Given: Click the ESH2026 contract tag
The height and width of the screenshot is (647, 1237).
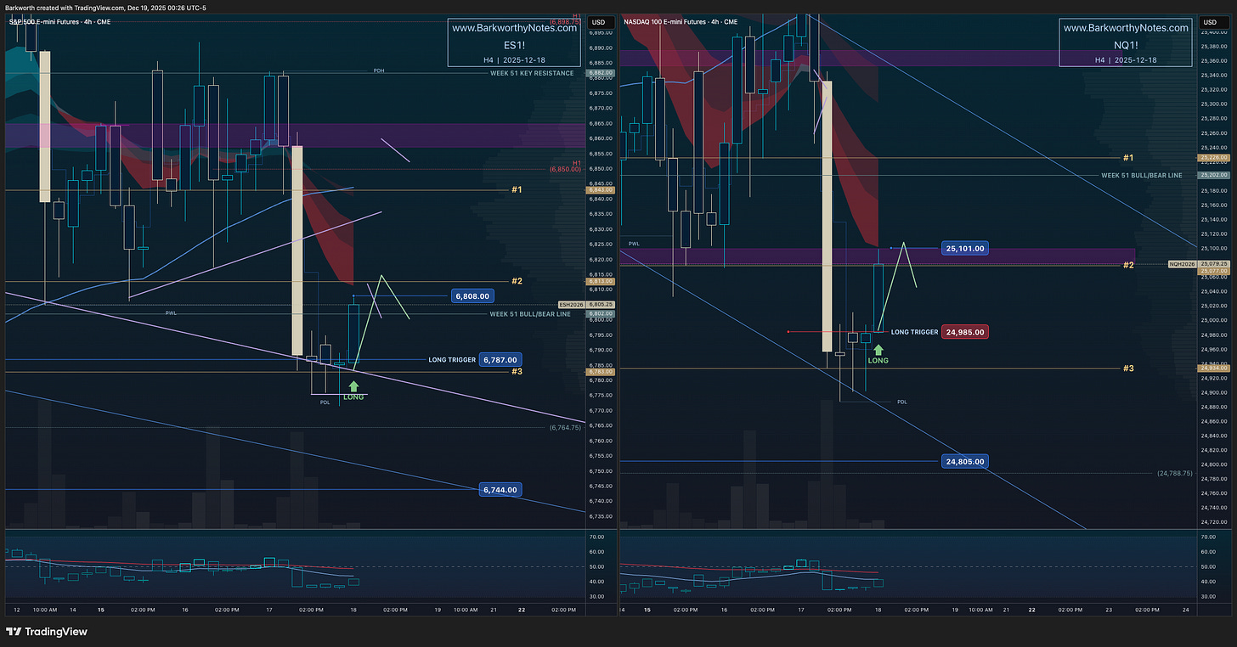Looking at the screenshot, I should point(571,305).
